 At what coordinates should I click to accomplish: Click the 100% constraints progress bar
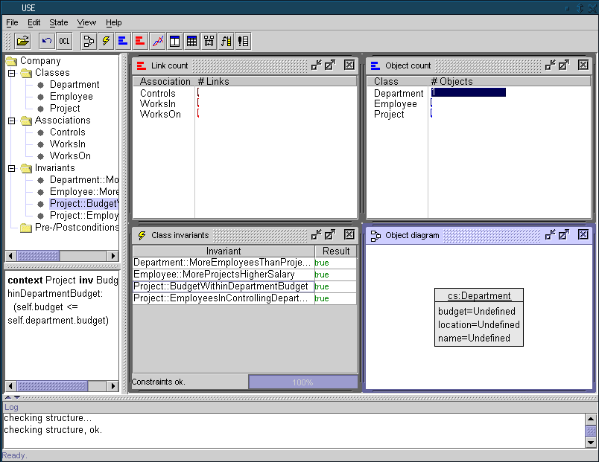click(302, 382)
